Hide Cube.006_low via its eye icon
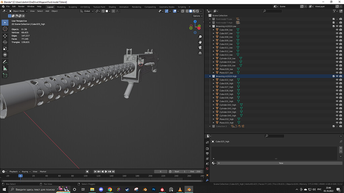Image resolution: width=344 pixels, height=193 pixels. click(x=337, y=30)
